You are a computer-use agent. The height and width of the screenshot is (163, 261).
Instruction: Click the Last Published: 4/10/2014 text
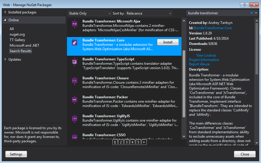pos(209,38)
